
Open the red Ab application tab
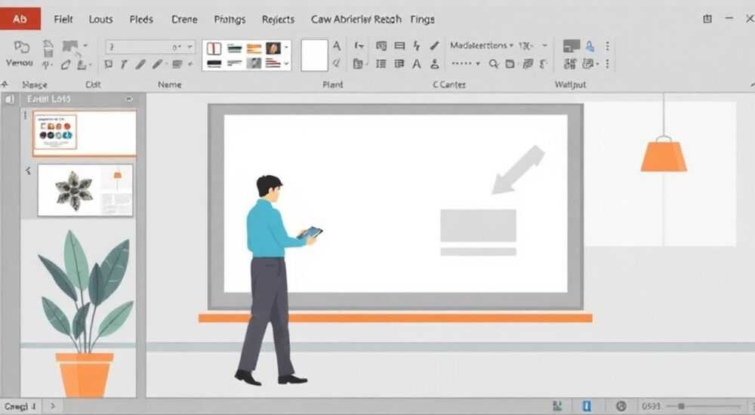20,19
